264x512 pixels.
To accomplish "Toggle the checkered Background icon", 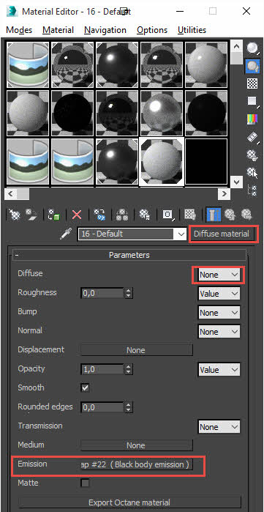I will [x=252, y=84].
